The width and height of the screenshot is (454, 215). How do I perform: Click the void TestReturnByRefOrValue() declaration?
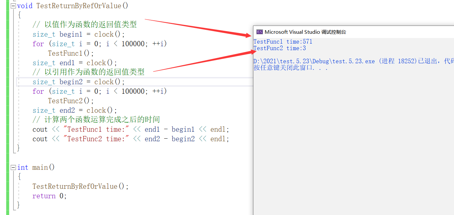[x=73, y=6]
